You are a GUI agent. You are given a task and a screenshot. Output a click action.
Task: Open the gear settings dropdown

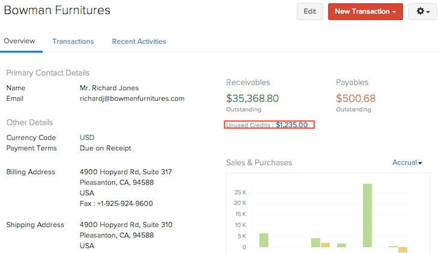coord(422,11)
